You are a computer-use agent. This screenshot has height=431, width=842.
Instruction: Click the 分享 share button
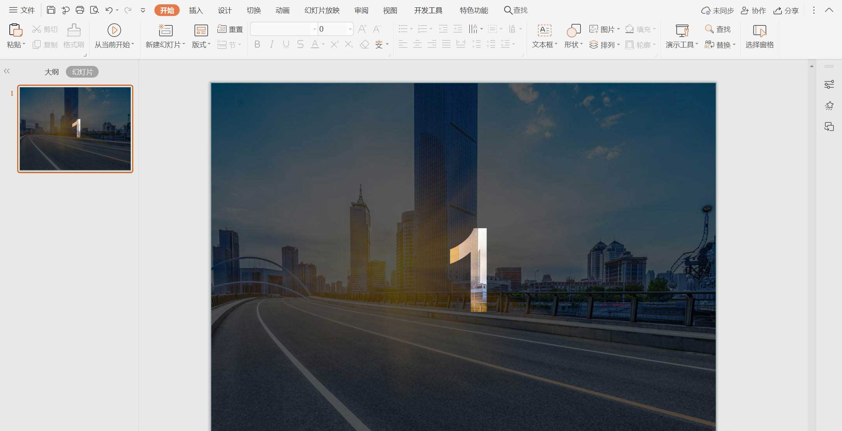click(x=786, y=11)
